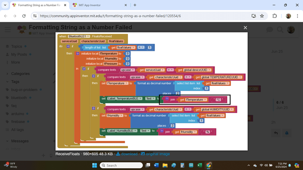Open the site information icon
This screenshot has width=303, height=170.
pyautogui.click(x=35, y=16)
